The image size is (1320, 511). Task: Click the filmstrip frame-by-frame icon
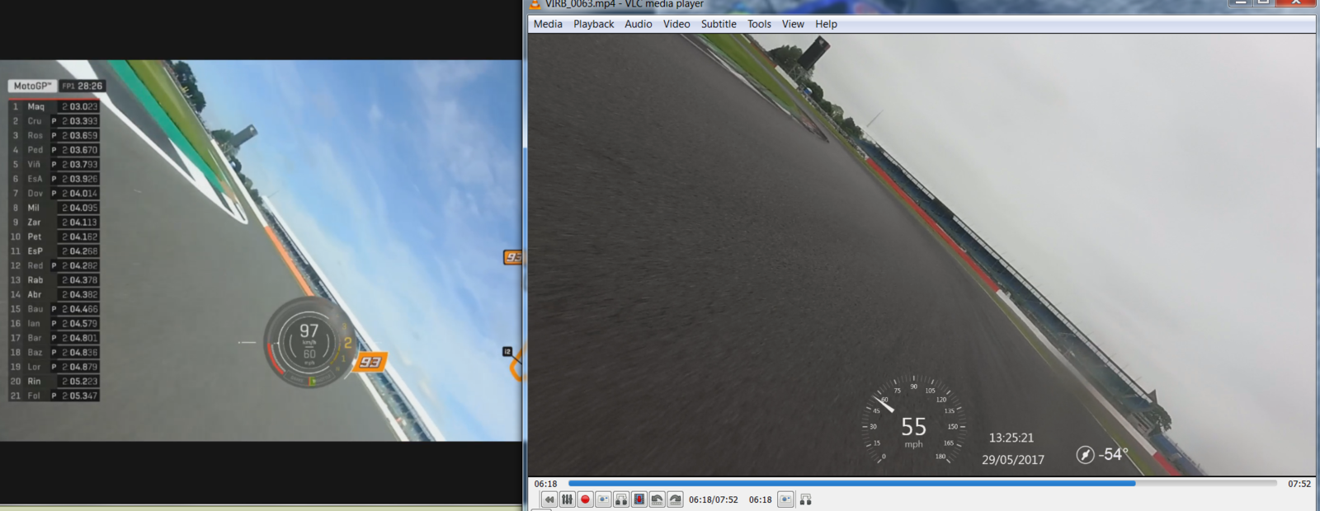coord(640,499)
